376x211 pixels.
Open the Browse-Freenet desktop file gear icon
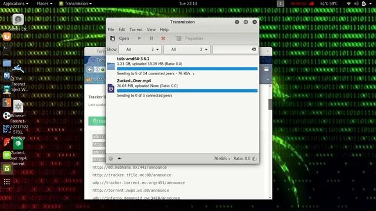[x=18, y=106]
